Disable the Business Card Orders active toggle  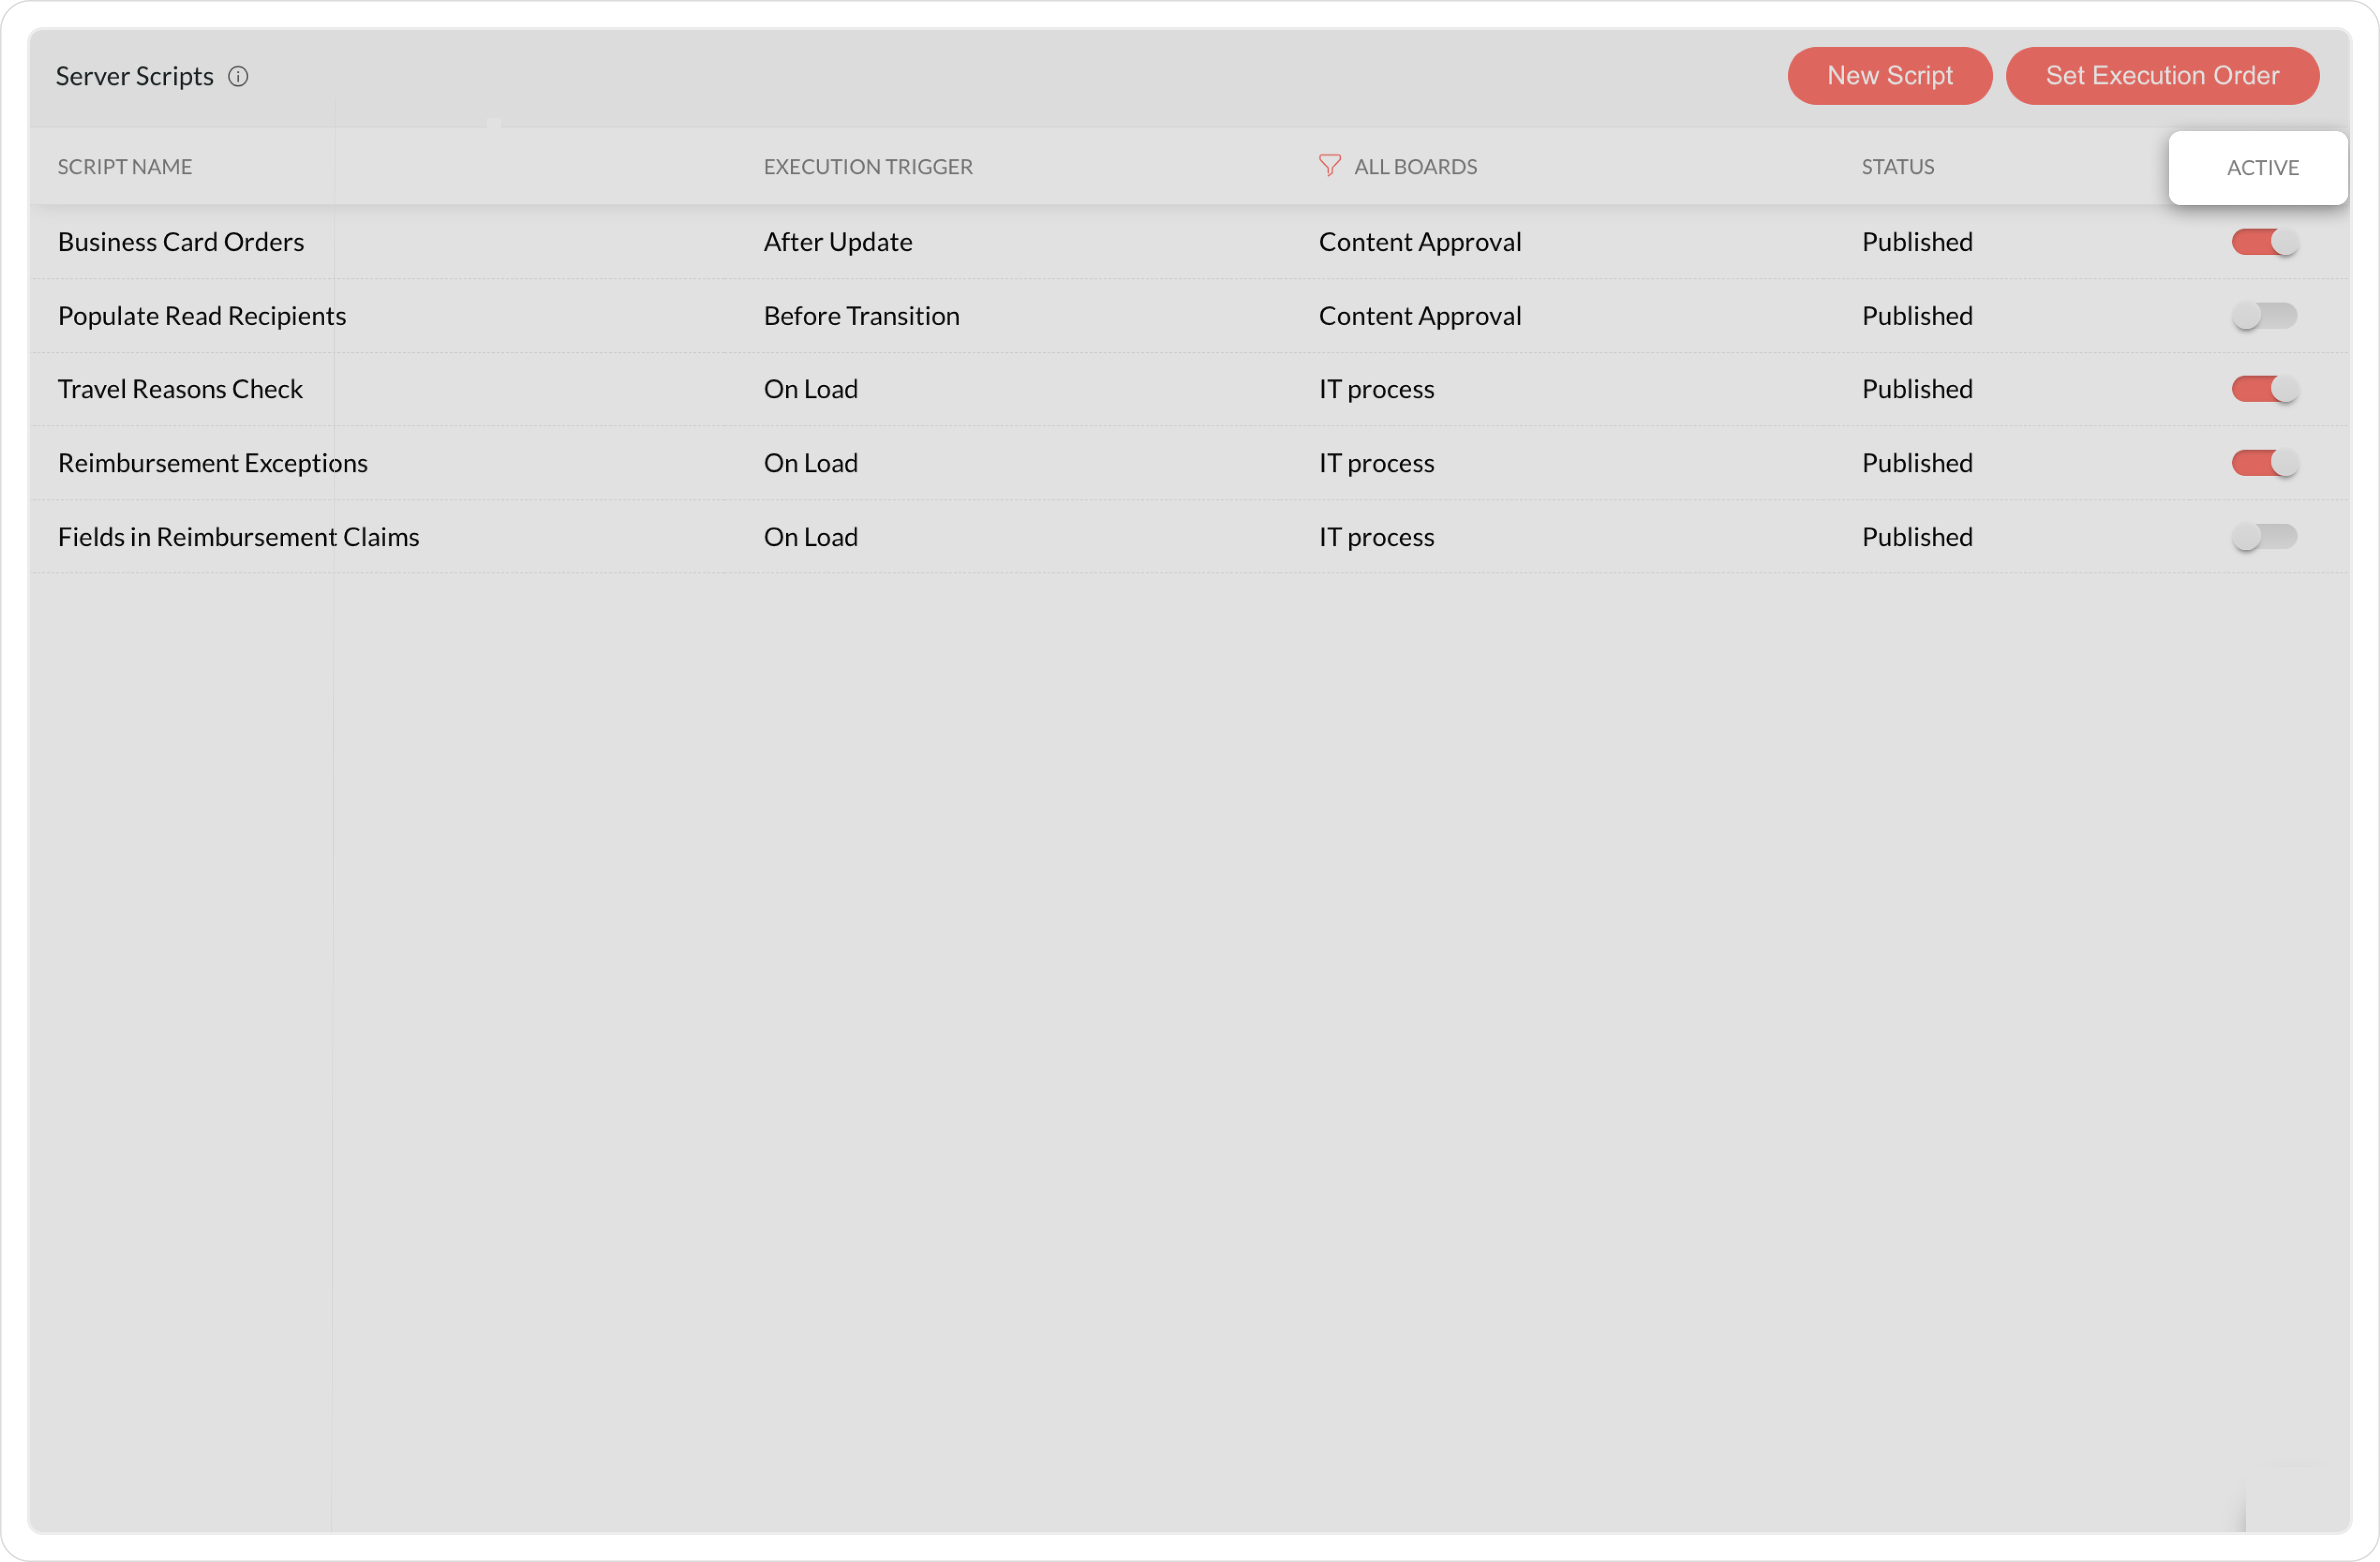click(x=2264, y=242)
